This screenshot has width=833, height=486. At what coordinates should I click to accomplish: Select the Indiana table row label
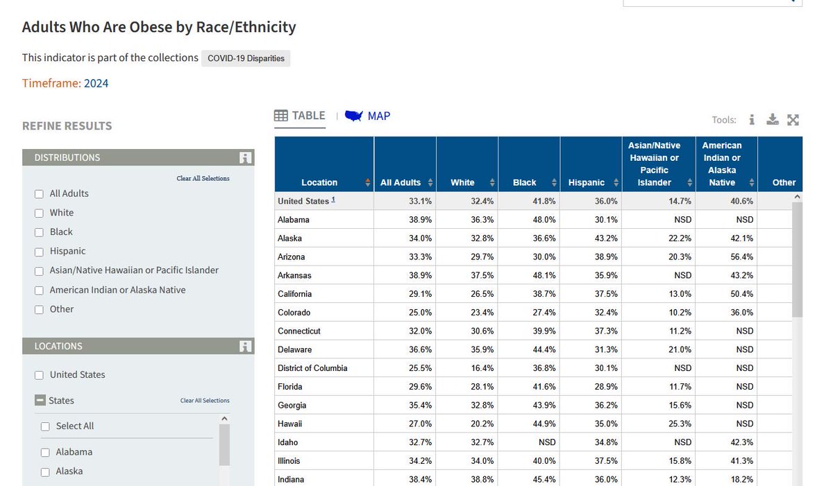coord(291,480)
